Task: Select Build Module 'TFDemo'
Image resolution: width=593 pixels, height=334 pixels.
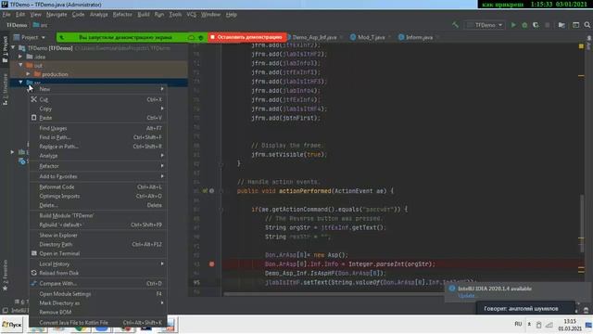Action: (98, 215)
